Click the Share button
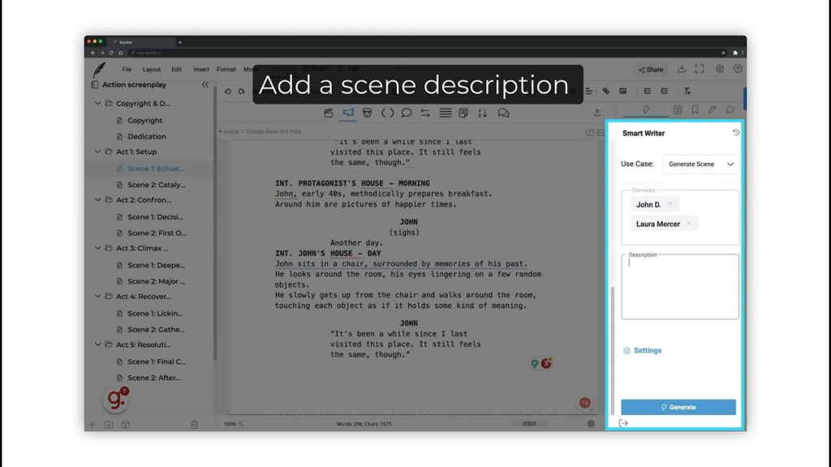Viewport: 831px width, 467px height. pos(651,70)
